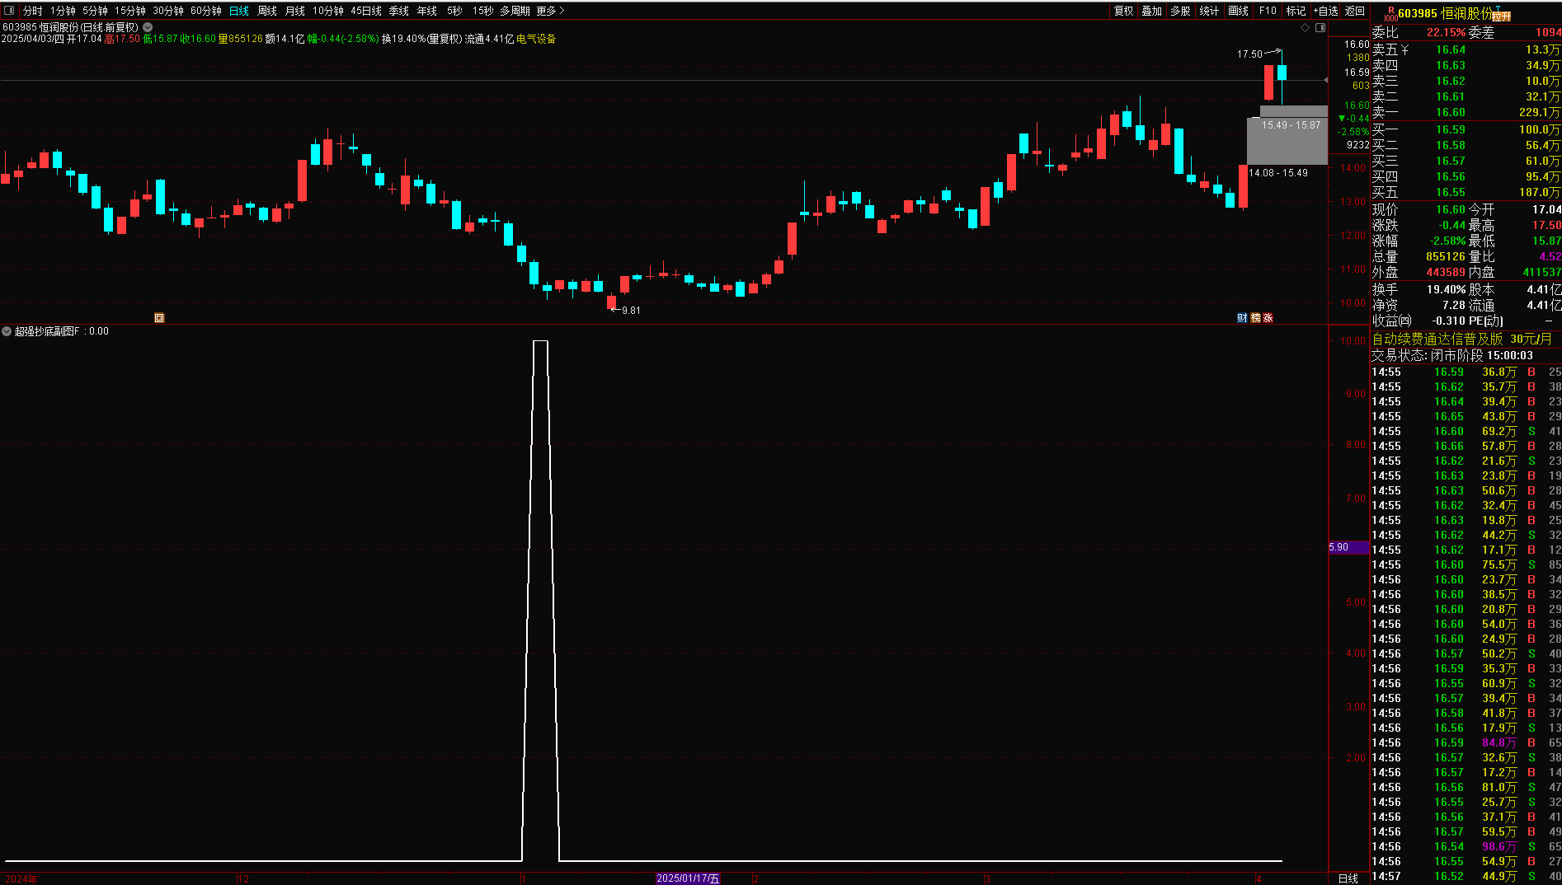The height and width of the screenshot is (885, 1562).
Task: Click the blue 财 finance marker icon
Action: click(x=1242, y=318)
